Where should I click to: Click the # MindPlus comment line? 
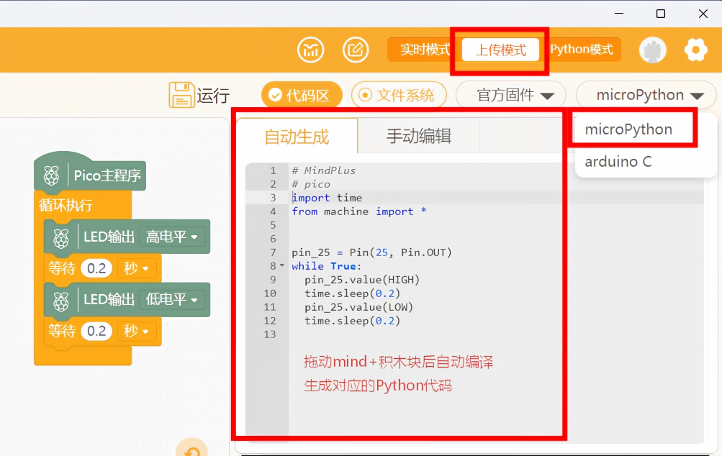pyautogui.click(x=324, y=170)
